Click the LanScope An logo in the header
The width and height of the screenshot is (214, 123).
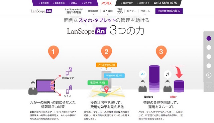click(x=41, y=11)
